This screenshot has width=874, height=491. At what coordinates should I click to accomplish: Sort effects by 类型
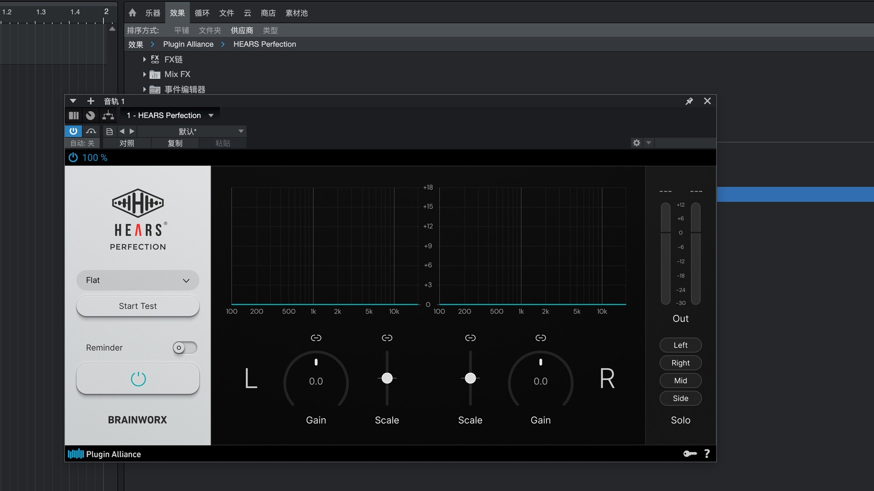270,30
